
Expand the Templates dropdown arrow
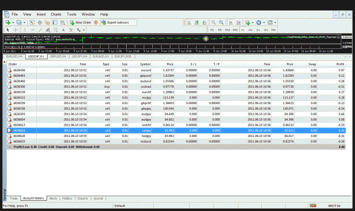tap(275, 22)
